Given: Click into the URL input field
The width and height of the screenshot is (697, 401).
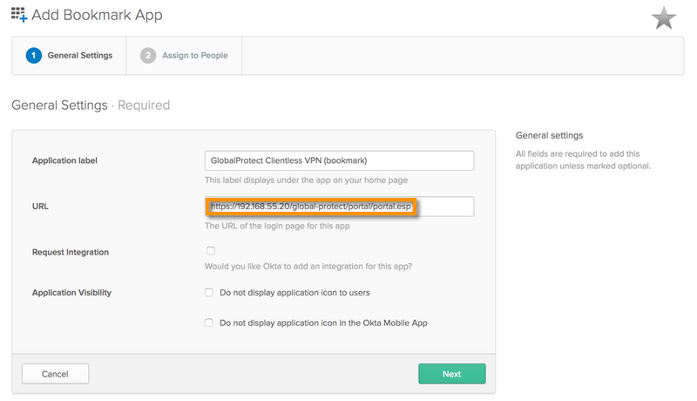Looking at the screenshot, I should tap(339, 207).
